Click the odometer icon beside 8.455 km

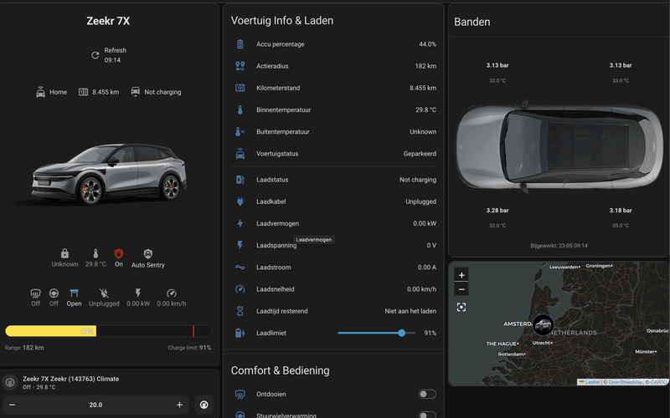(x=83, y=92)
